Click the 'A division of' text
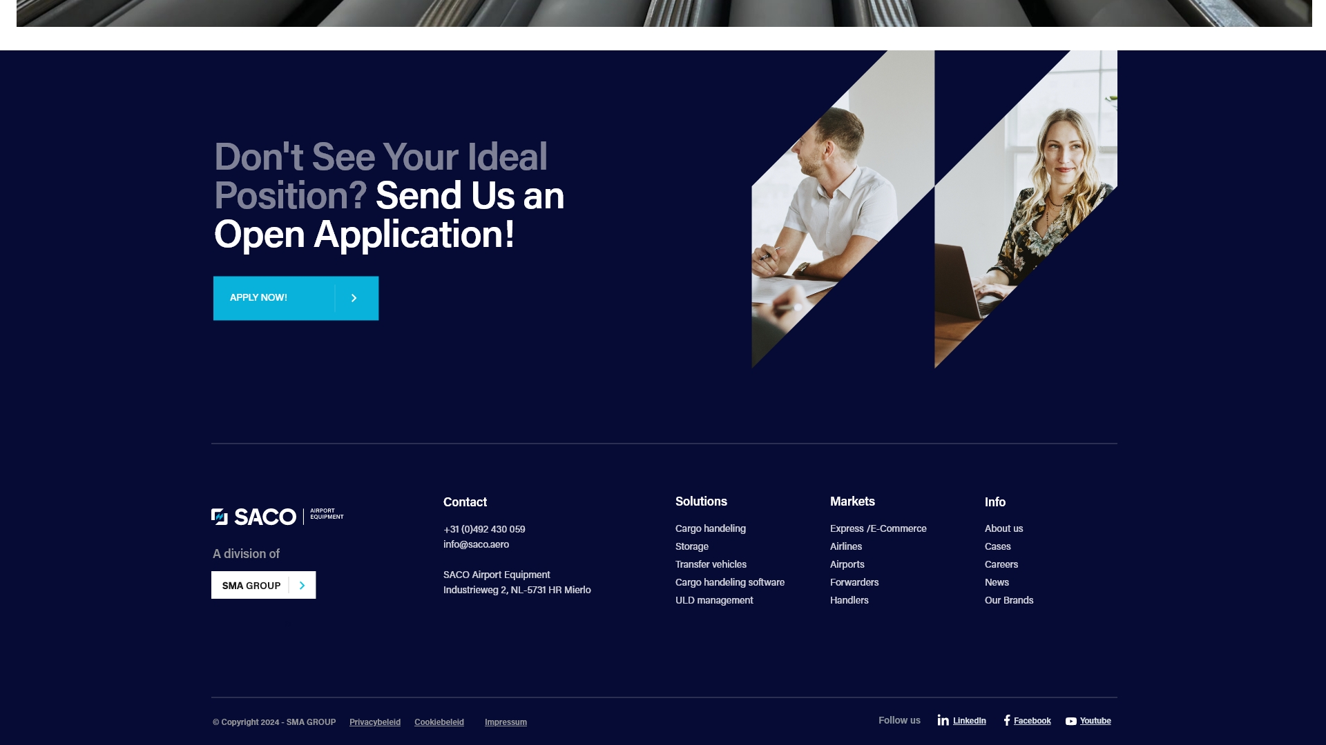1326x745 pixels. coord(246,554)
